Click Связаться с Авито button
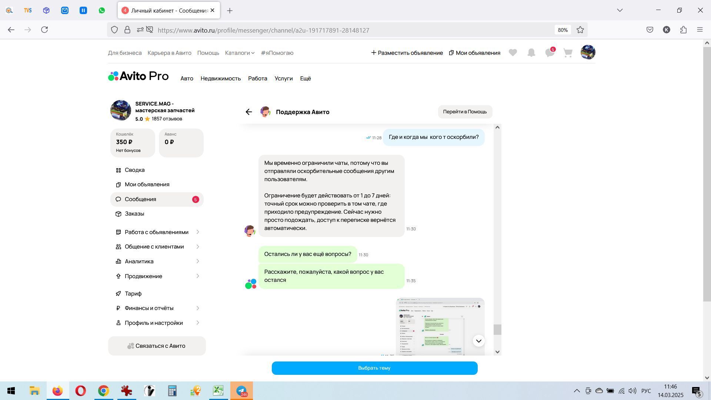Screen dimensions: 711x400 coord(157,346)
